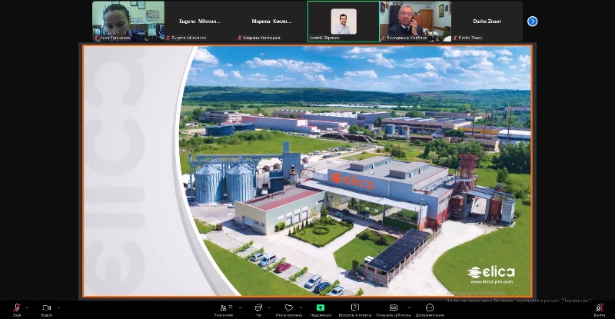Select the video tile left of Eugene Milovan

pyautogui.click(x=128, y=22)
